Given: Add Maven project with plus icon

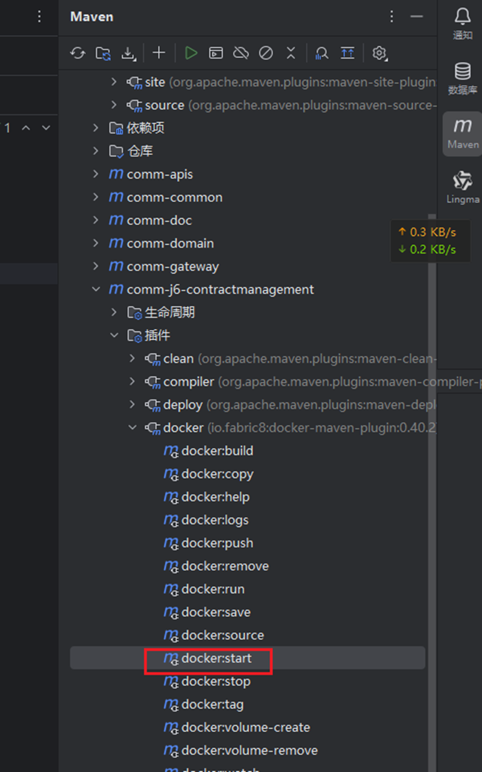Looking at the screenshot, I should (159, 53).
